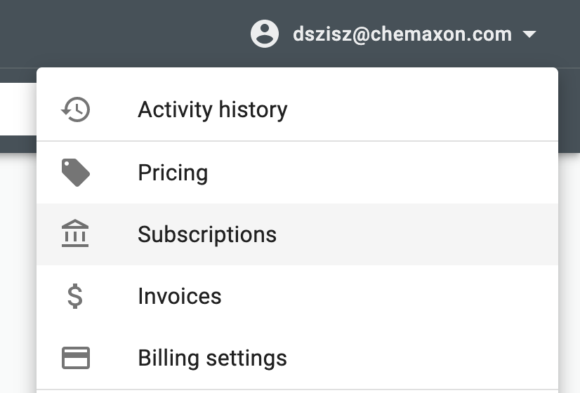Image resolution: width=580 pixels, height=393 pixels.
Task: Open Activity history from the menu
Action: (x=212, y=109)
